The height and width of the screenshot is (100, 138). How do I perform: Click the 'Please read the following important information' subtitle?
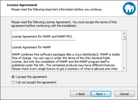click(x=57, y=9)
